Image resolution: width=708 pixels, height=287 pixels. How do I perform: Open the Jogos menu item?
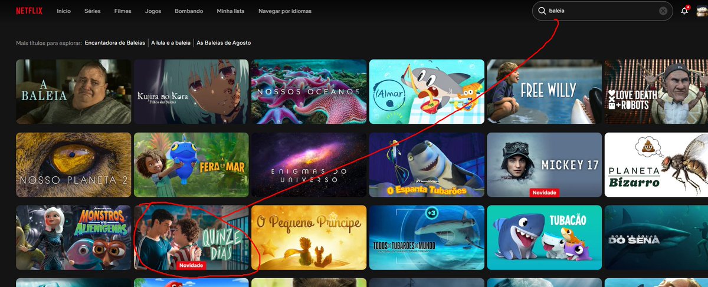[x=152, y=11]
